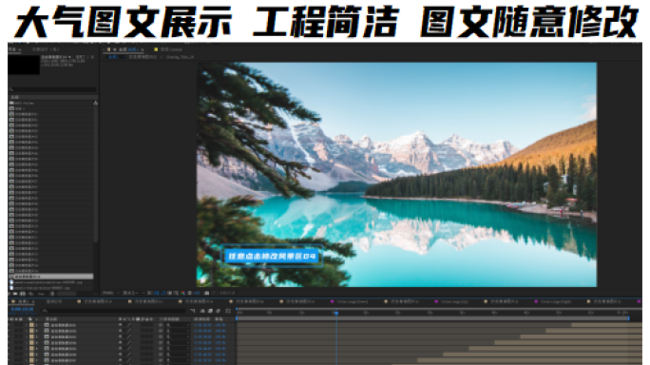Enable frame blending for the composition
650x365 pixels.
[211, 311]
